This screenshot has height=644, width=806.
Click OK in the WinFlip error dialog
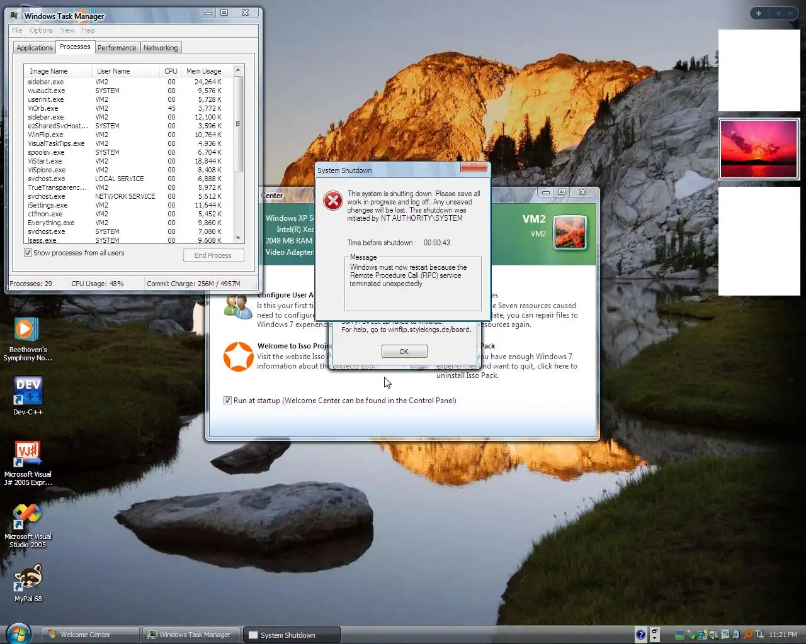click(404, 352)
